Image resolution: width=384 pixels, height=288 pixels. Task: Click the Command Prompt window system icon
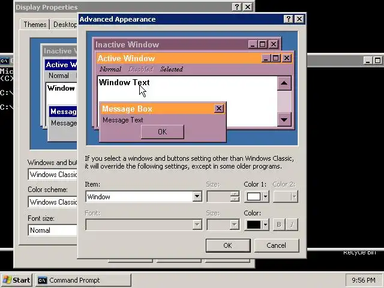4,61
